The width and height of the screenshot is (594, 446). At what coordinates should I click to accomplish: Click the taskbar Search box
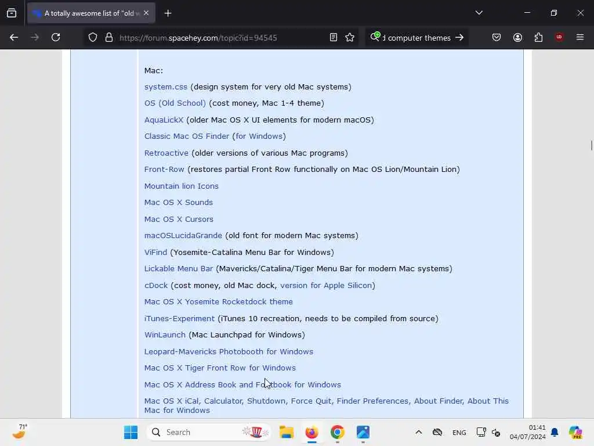point(209,432)
